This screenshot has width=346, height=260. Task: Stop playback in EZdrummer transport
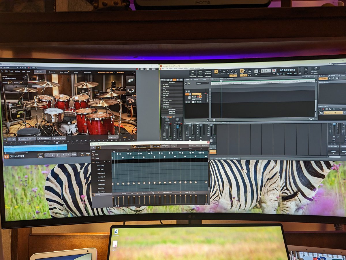[52, 155]
